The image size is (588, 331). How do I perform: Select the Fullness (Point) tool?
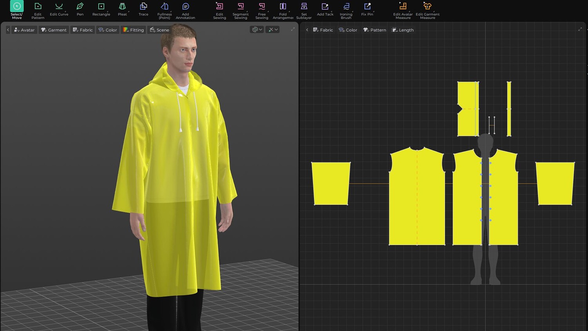pyautogui.click(x=165, y=10)
